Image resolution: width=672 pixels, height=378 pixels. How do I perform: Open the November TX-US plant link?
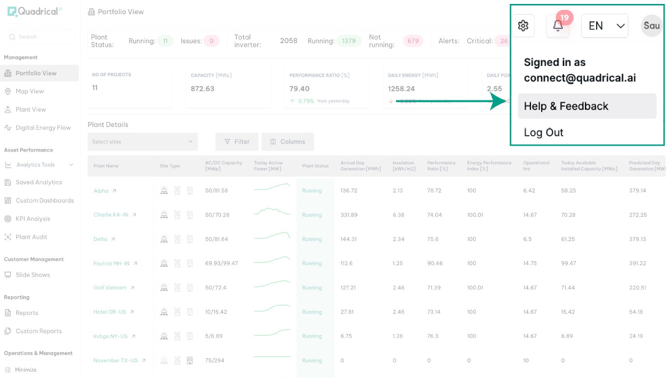point(116,361)
